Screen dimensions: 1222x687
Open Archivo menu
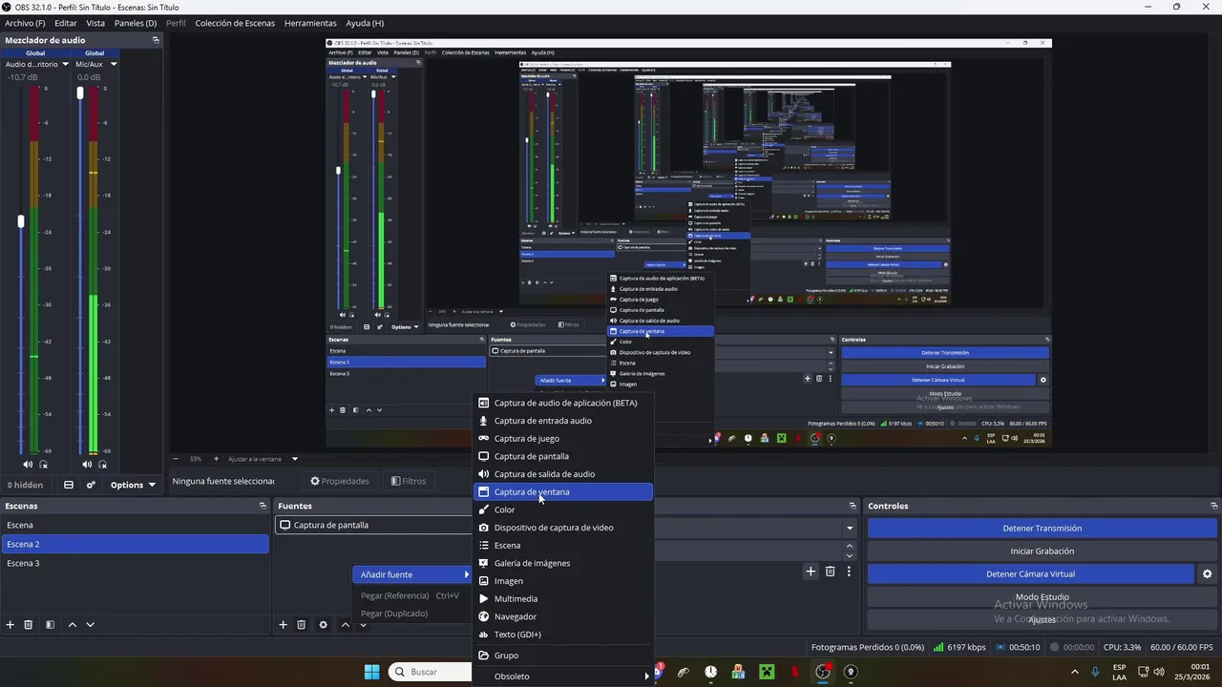pyautogui.click(x=25, y=23)
